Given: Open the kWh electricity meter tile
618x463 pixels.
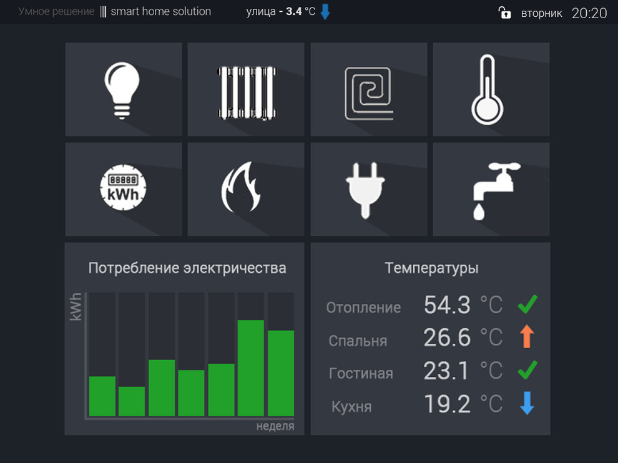Looking at the screenshot, I should 124,189.
